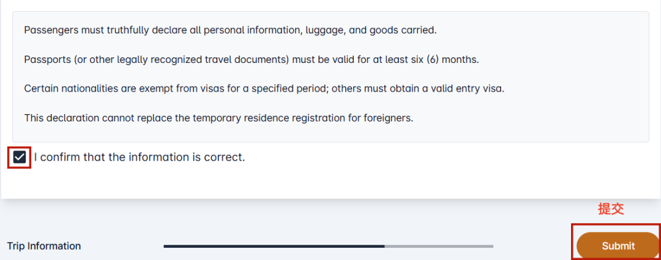Click the 'Passengers must truthfully declare' paragraph
661x260 pixels.
pyautogui.click(x=231, y=31)
